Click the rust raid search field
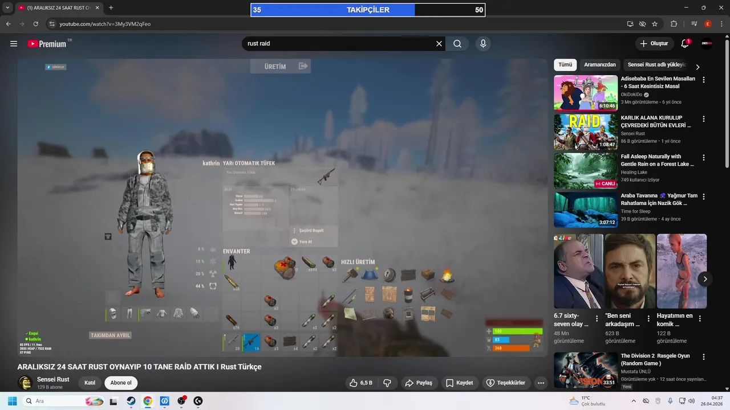730x410 pixels. tap(339, 44)
